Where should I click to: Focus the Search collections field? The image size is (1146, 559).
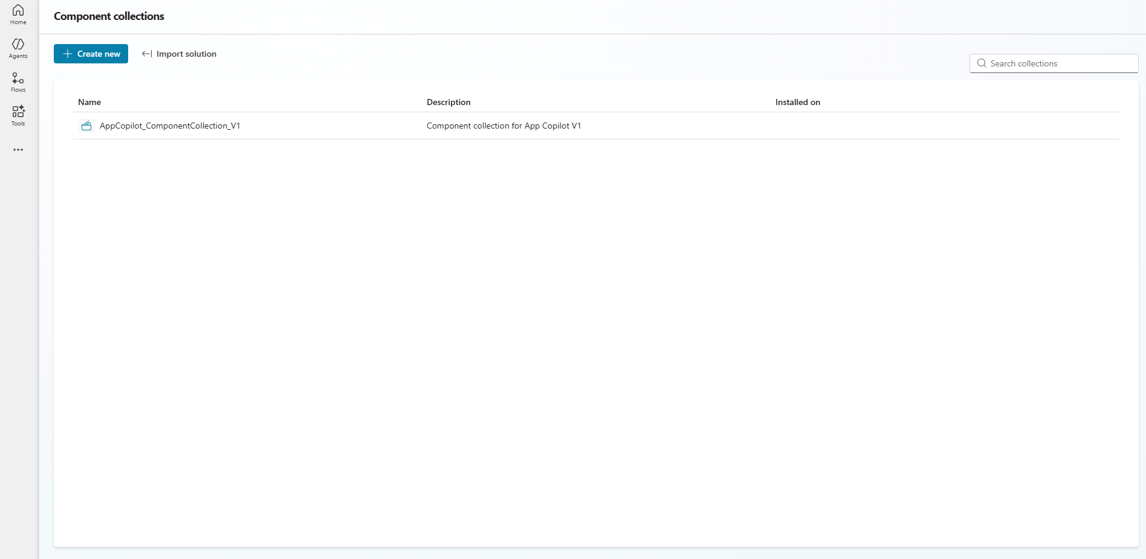point(1061,63)
